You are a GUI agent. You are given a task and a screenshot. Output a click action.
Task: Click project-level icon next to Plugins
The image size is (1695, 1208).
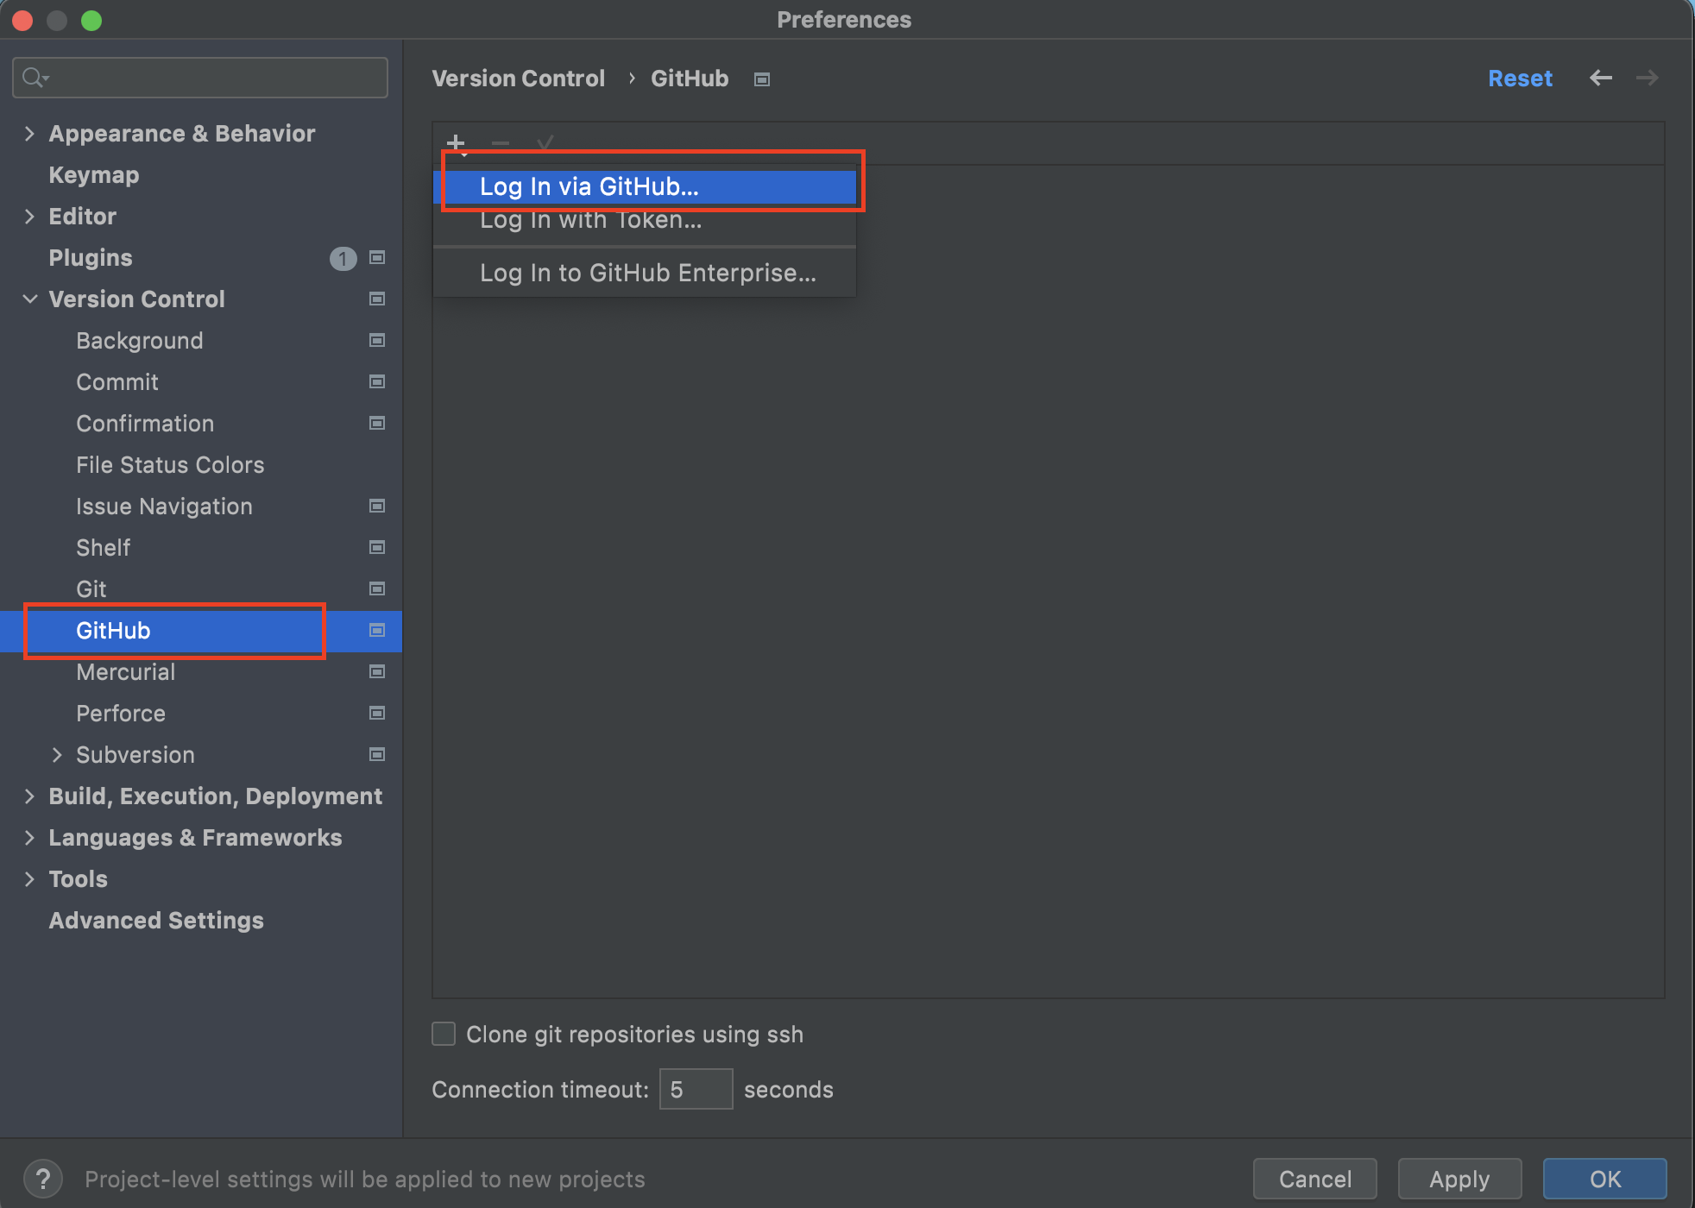click(x=377, y=257)
